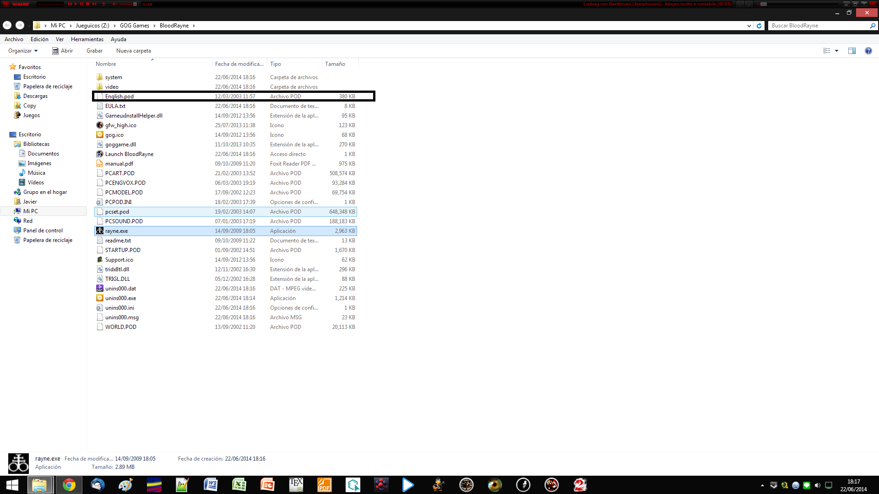Click Mi PC in address breadcrumb
879x494 pixels.
(58, 26)
